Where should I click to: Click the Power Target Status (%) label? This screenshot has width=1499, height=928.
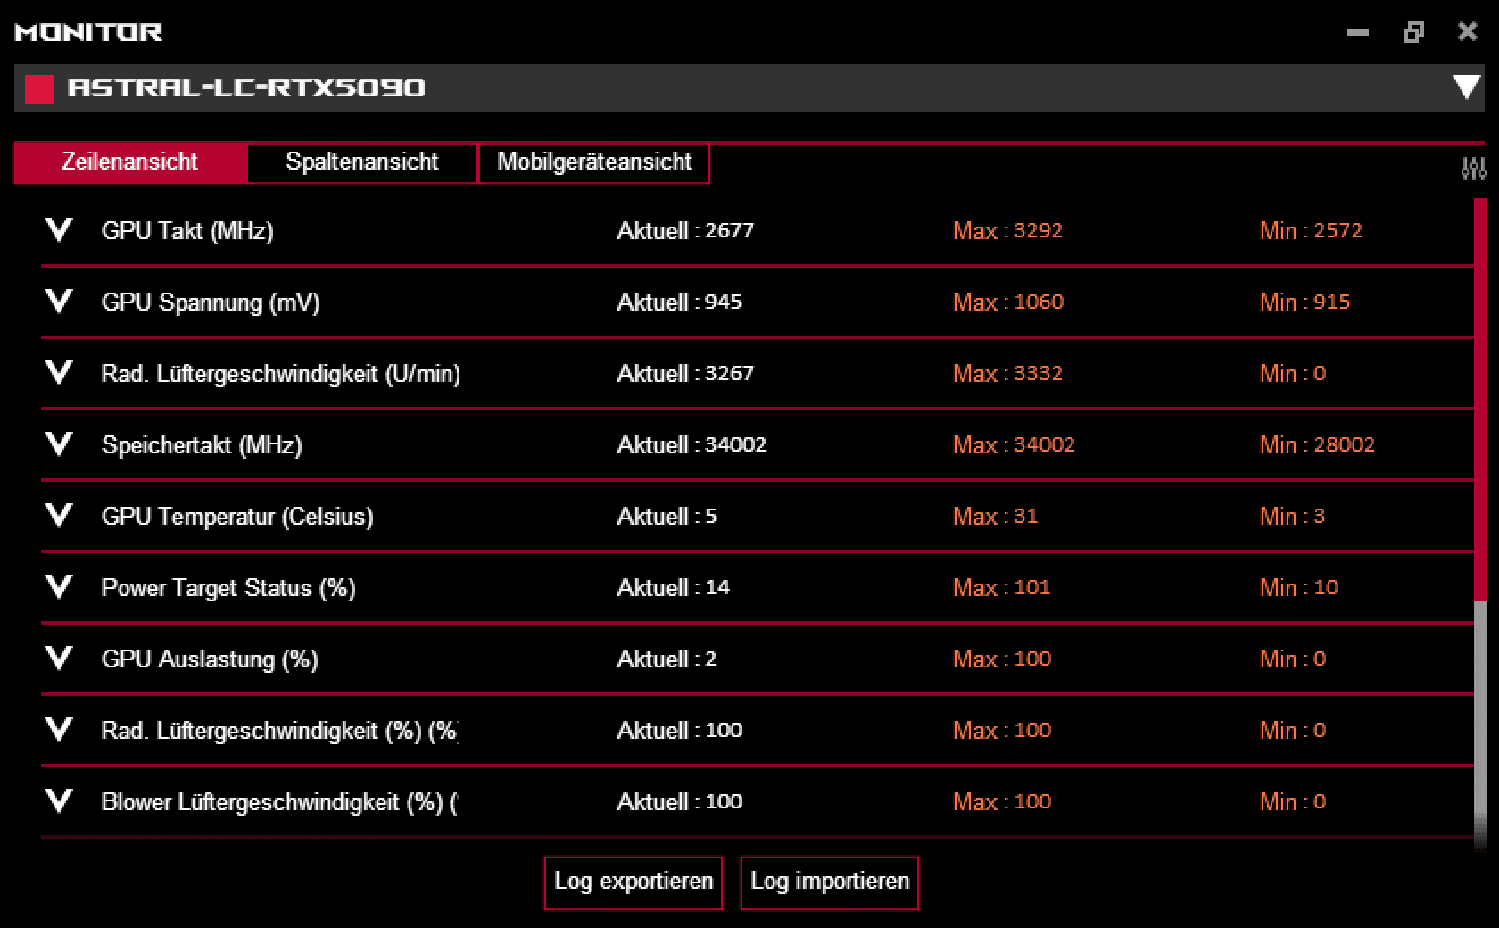point(228,588)
